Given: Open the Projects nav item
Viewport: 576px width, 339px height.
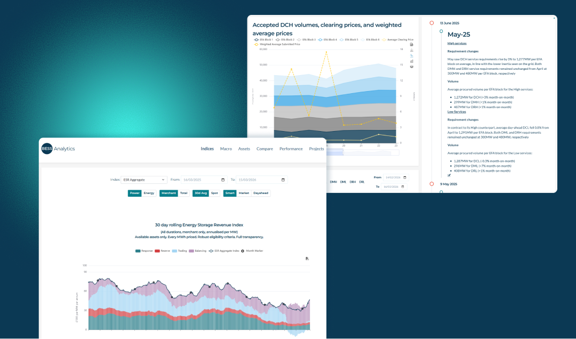Looking at the screenshot, I should 316,149.
